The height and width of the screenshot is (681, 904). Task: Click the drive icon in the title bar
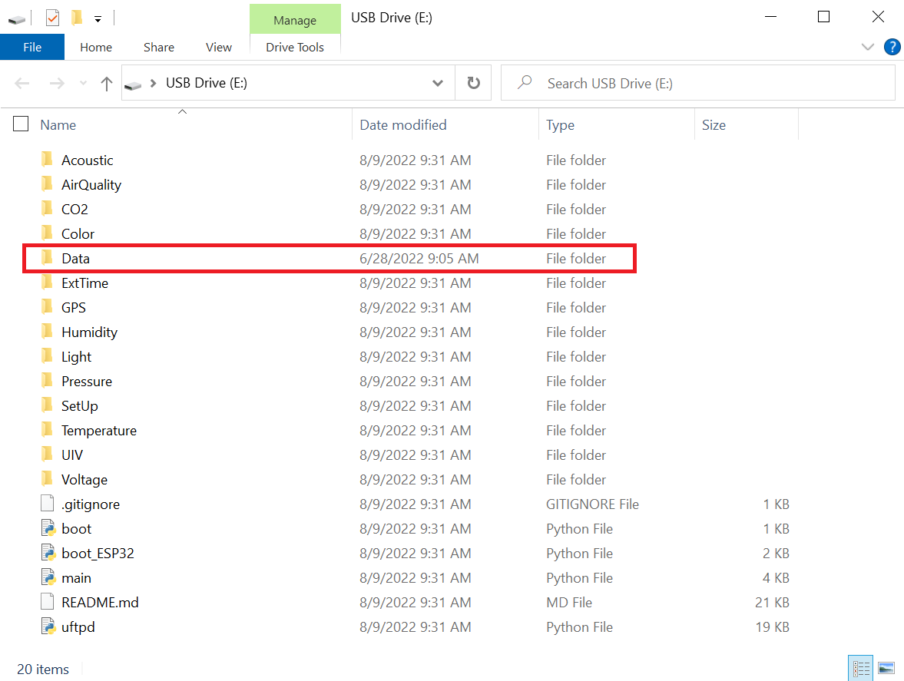[x=17, y=20]
